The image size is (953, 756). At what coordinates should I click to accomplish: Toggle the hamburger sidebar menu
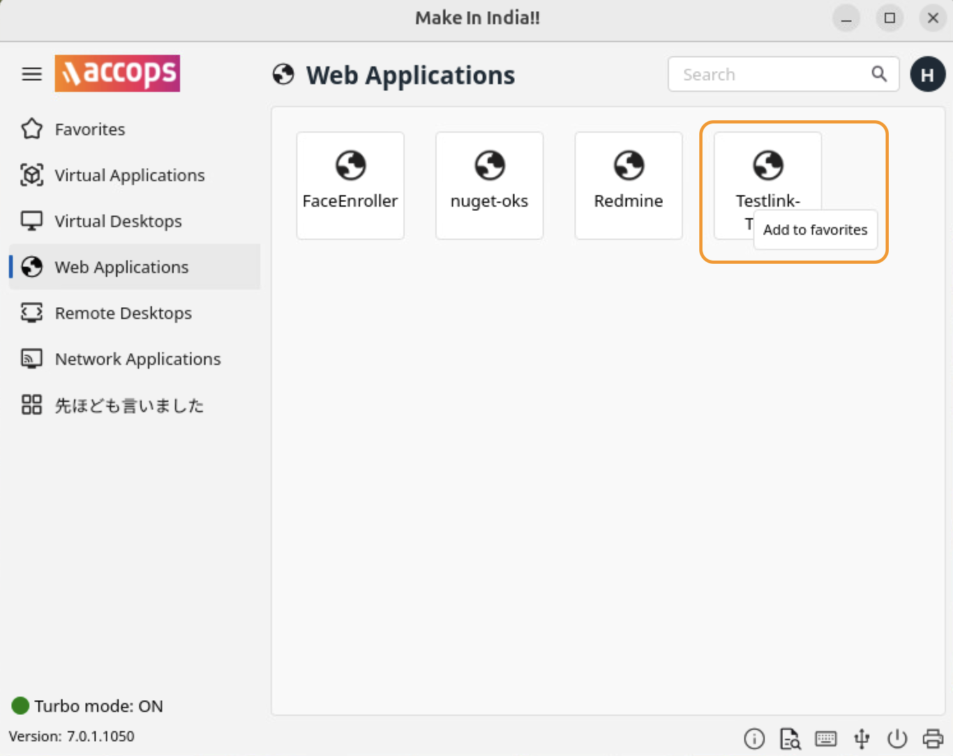(x=31, y=74)
